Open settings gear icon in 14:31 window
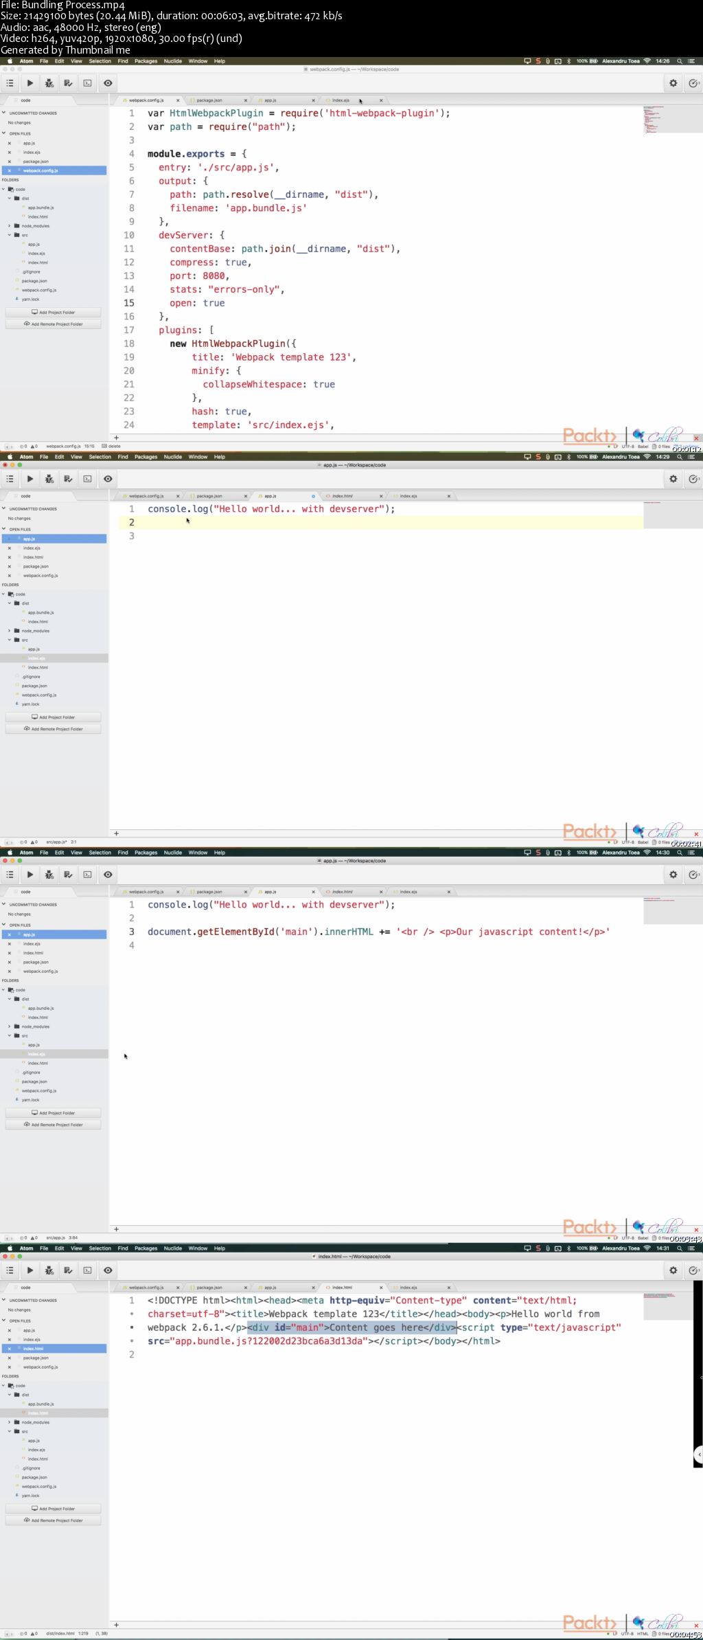This screenshot has width=703, height=1640. [673, 1270]
